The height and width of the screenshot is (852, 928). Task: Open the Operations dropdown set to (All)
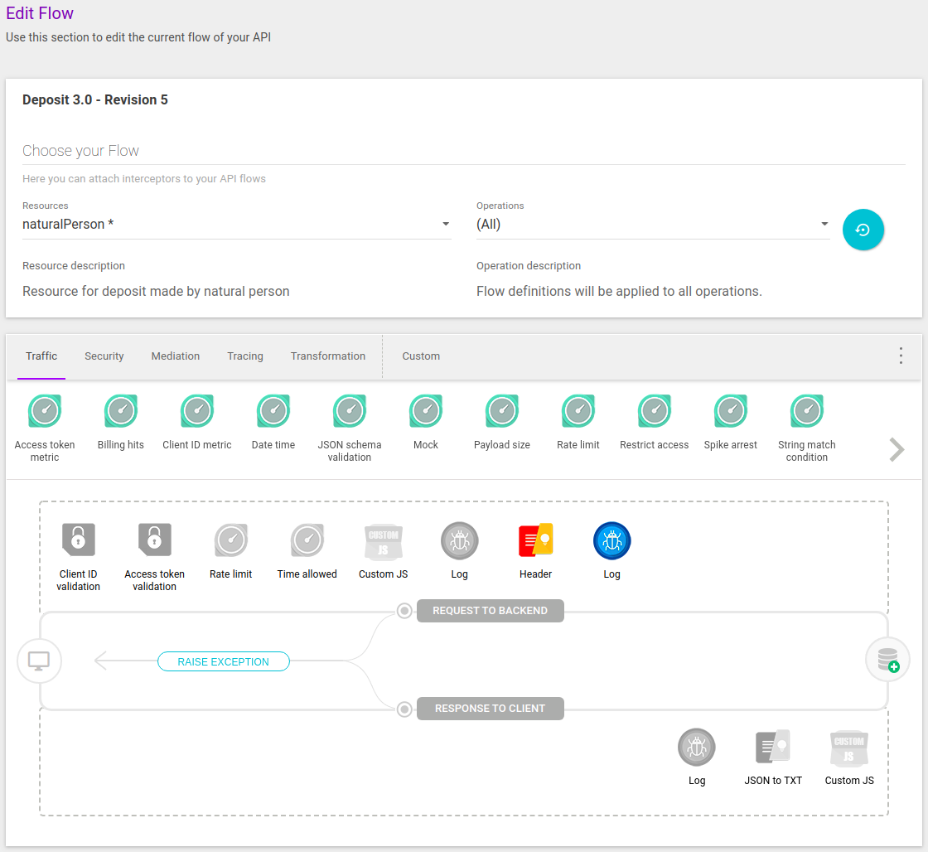point(653,224)
